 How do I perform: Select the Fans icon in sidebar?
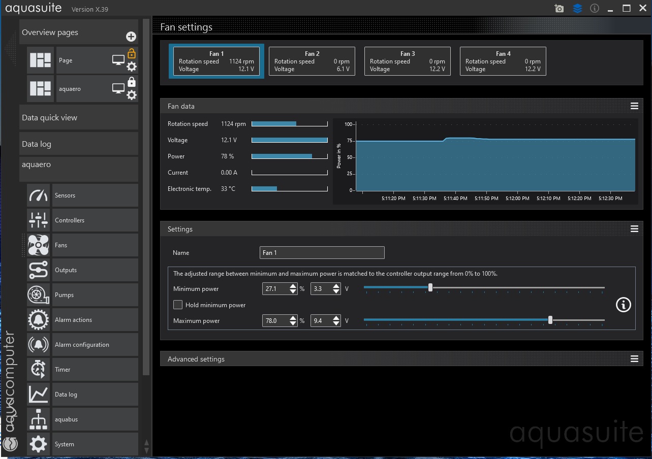[x=39, y=245]
